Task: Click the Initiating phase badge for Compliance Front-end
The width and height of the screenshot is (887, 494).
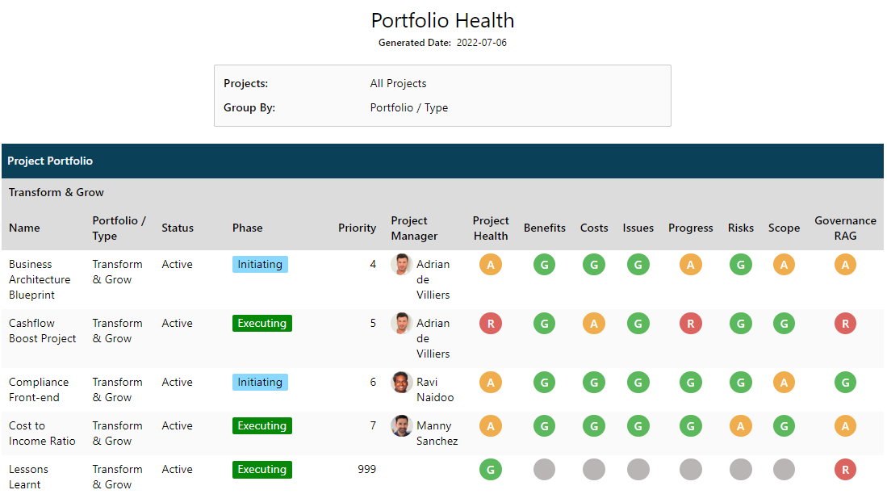Action: [x=260, y=382]
